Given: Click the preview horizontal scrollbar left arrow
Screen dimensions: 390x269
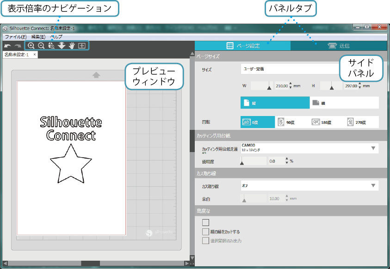Looking at the screenshot, I should pos(5,263).
